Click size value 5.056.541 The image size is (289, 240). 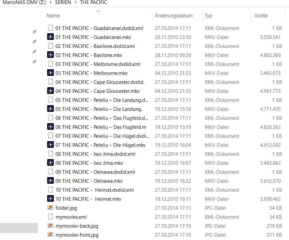click(x=270, y=37)
